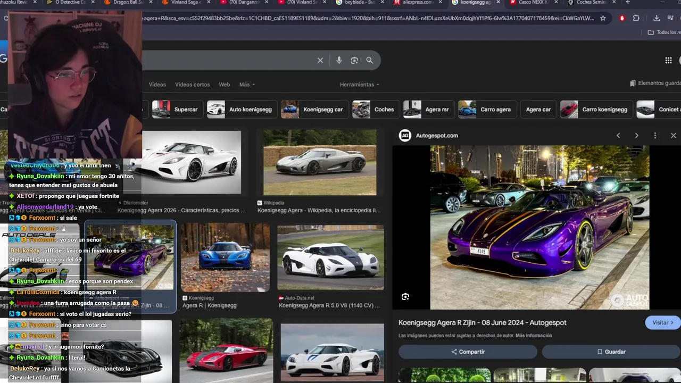Open the Koenigsegg Agera Wikipedia result title

pyautogui.click(x=319, y=211)
